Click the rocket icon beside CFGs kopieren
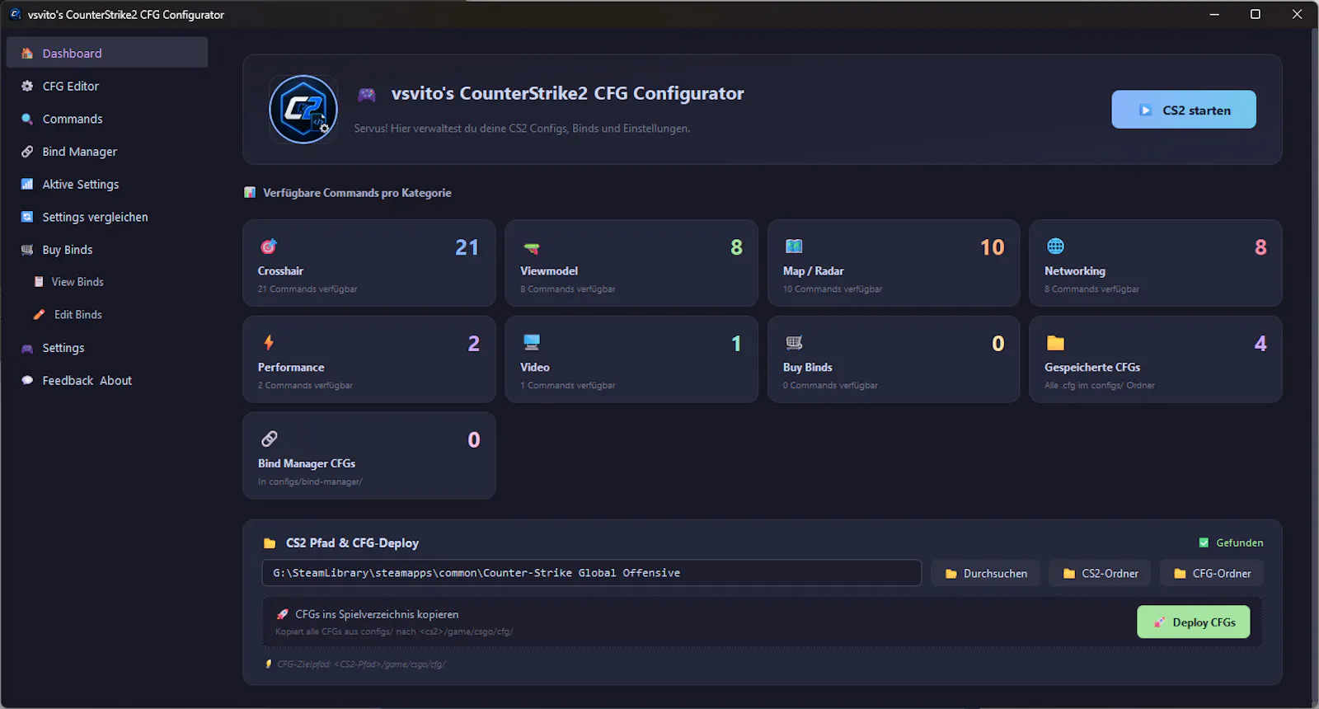 point(283,614)
